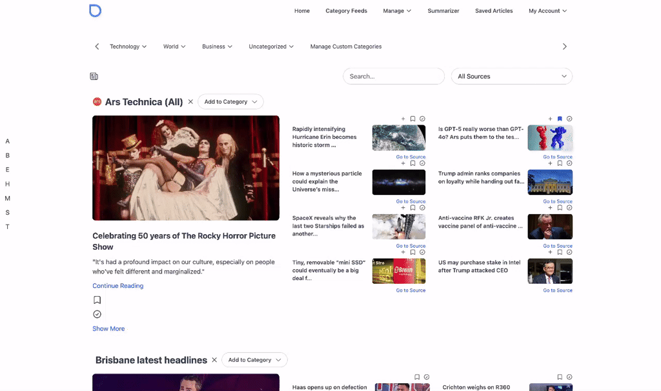Mark Rocky Horror article as read

click(x=97, y=314)
